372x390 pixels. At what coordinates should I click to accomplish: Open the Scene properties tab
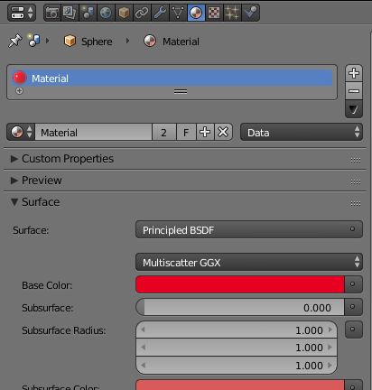88,13
